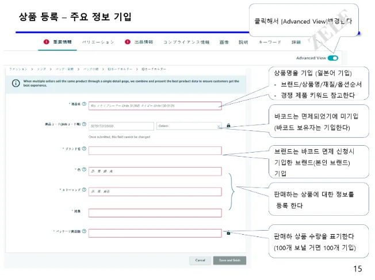Viewport: 375px width, 280px height.
Task: Open the help icon next to 色
Action: (84, 169)
